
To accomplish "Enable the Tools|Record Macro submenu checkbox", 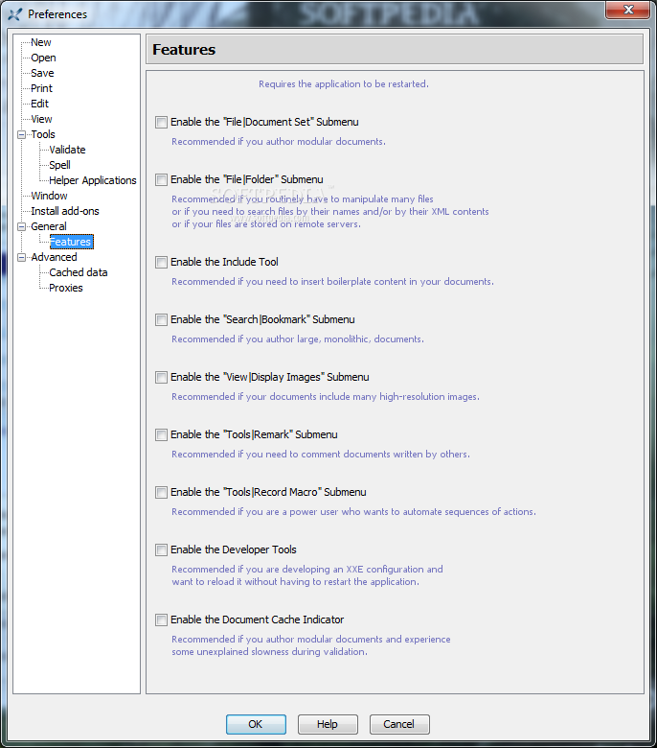I will pyautogui.click(x=161, y=492).
